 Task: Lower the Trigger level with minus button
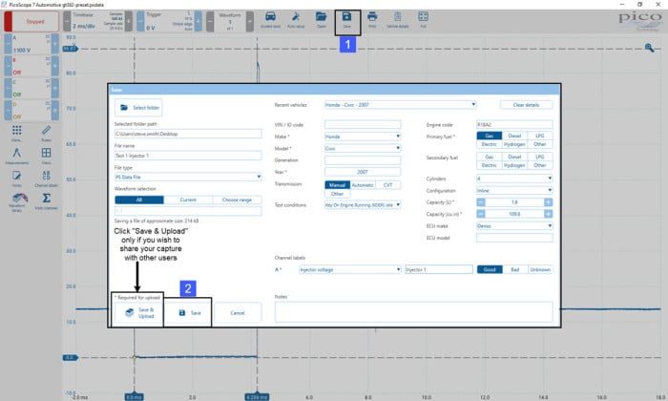pyautogui.click(x=140, y=21)
